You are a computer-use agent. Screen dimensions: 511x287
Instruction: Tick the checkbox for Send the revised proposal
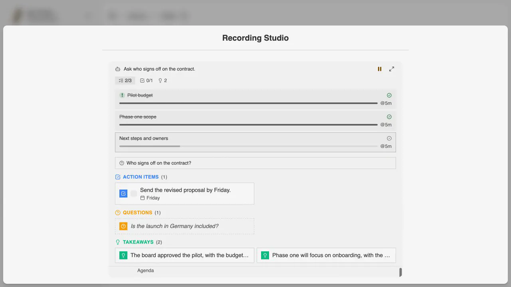(134, 194)
